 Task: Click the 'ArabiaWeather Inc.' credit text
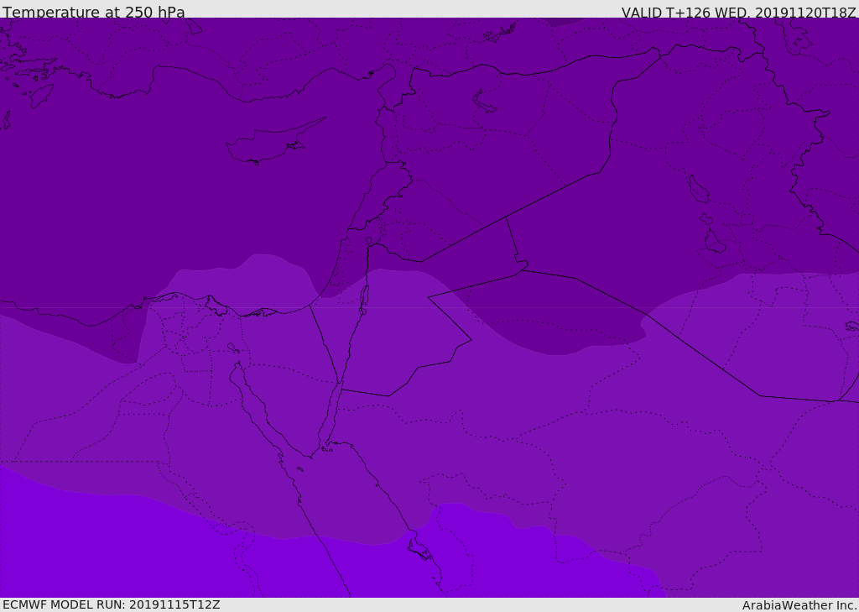(799, 605)
